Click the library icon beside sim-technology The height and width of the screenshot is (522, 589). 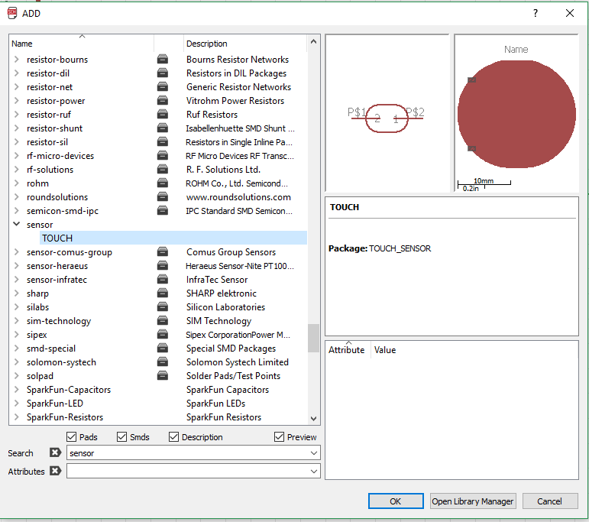(162, 321)
